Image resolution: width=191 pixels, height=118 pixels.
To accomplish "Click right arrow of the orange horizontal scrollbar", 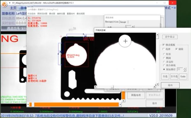I will (x=120, y=105).
